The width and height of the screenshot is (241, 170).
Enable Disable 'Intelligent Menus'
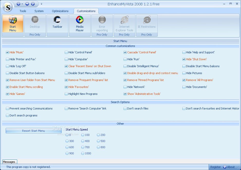(125, 66)
